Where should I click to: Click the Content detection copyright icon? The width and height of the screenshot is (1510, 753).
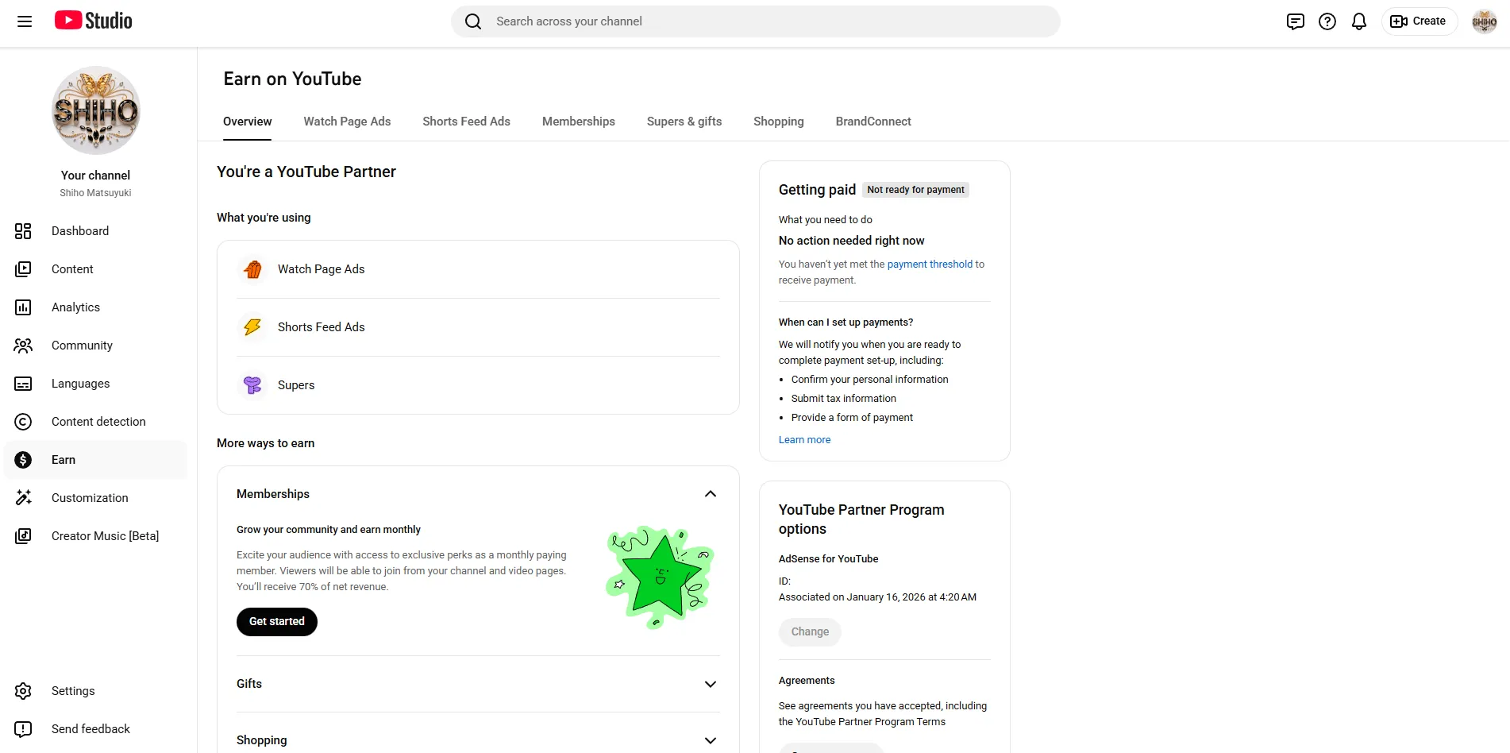coord(23,422)
